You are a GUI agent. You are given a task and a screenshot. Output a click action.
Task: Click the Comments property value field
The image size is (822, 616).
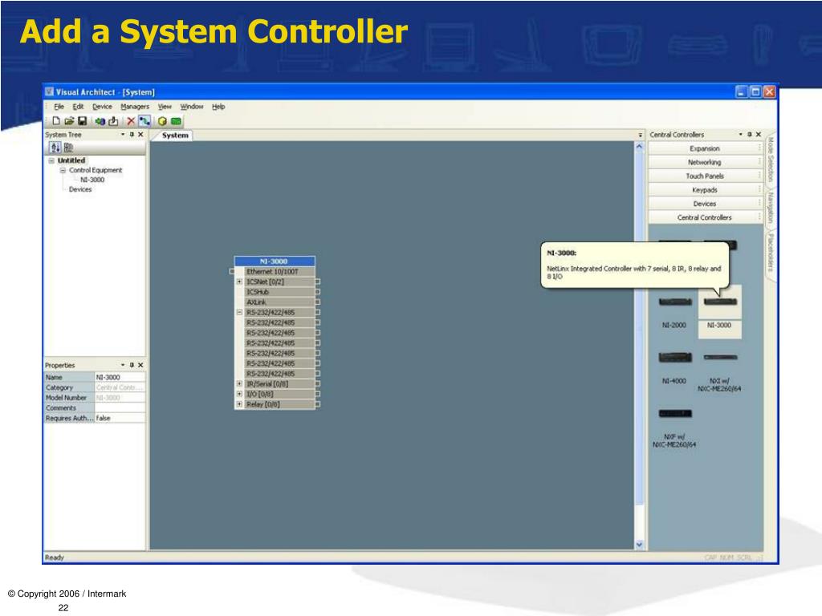(x=120, y=407)
